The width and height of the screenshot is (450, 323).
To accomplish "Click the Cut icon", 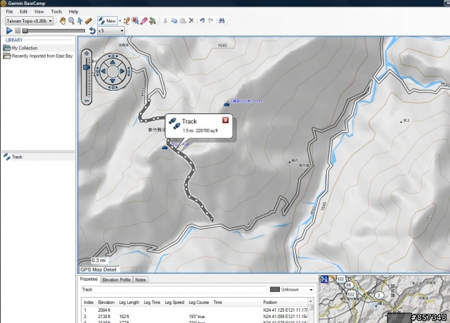I will point(165,20).
